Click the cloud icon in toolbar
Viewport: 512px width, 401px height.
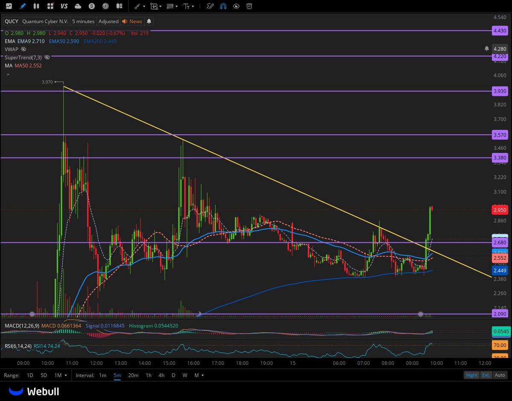coord(78,6)
